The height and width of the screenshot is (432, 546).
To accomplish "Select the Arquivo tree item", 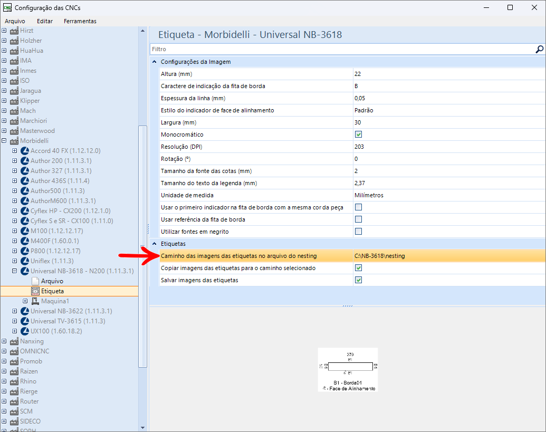I will tap(52, 281).
